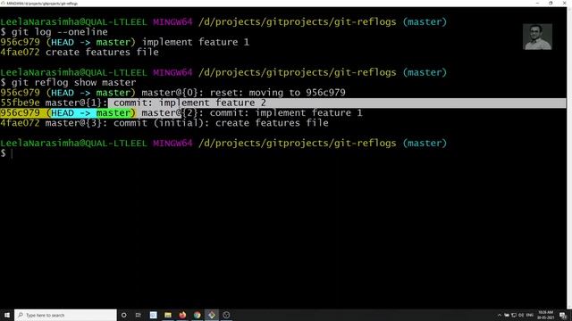Open the taskbar clock and date
The height and width of the screenshot is (321, 572).
[546, 315]
